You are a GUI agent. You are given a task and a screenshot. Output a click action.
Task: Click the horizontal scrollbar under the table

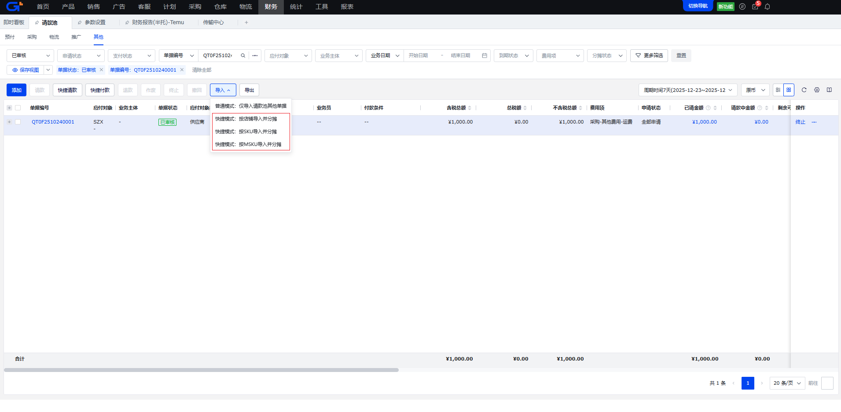click(x=201, y=370)
